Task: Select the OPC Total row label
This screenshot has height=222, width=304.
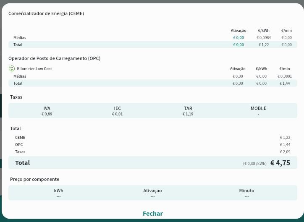Action: pyautogui.click(x=18, y=84)
